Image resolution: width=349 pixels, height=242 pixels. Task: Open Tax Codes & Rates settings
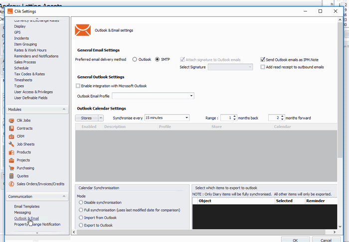point(29,74)
